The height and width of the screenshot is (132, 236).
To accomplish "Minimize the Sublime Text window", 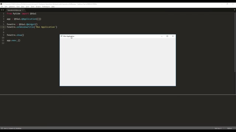I will [222, 4].
